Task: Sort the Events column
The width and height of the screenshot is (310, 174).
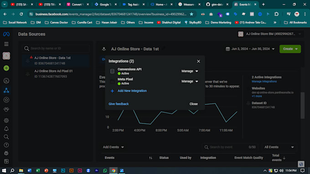Action: coord(150,158)
